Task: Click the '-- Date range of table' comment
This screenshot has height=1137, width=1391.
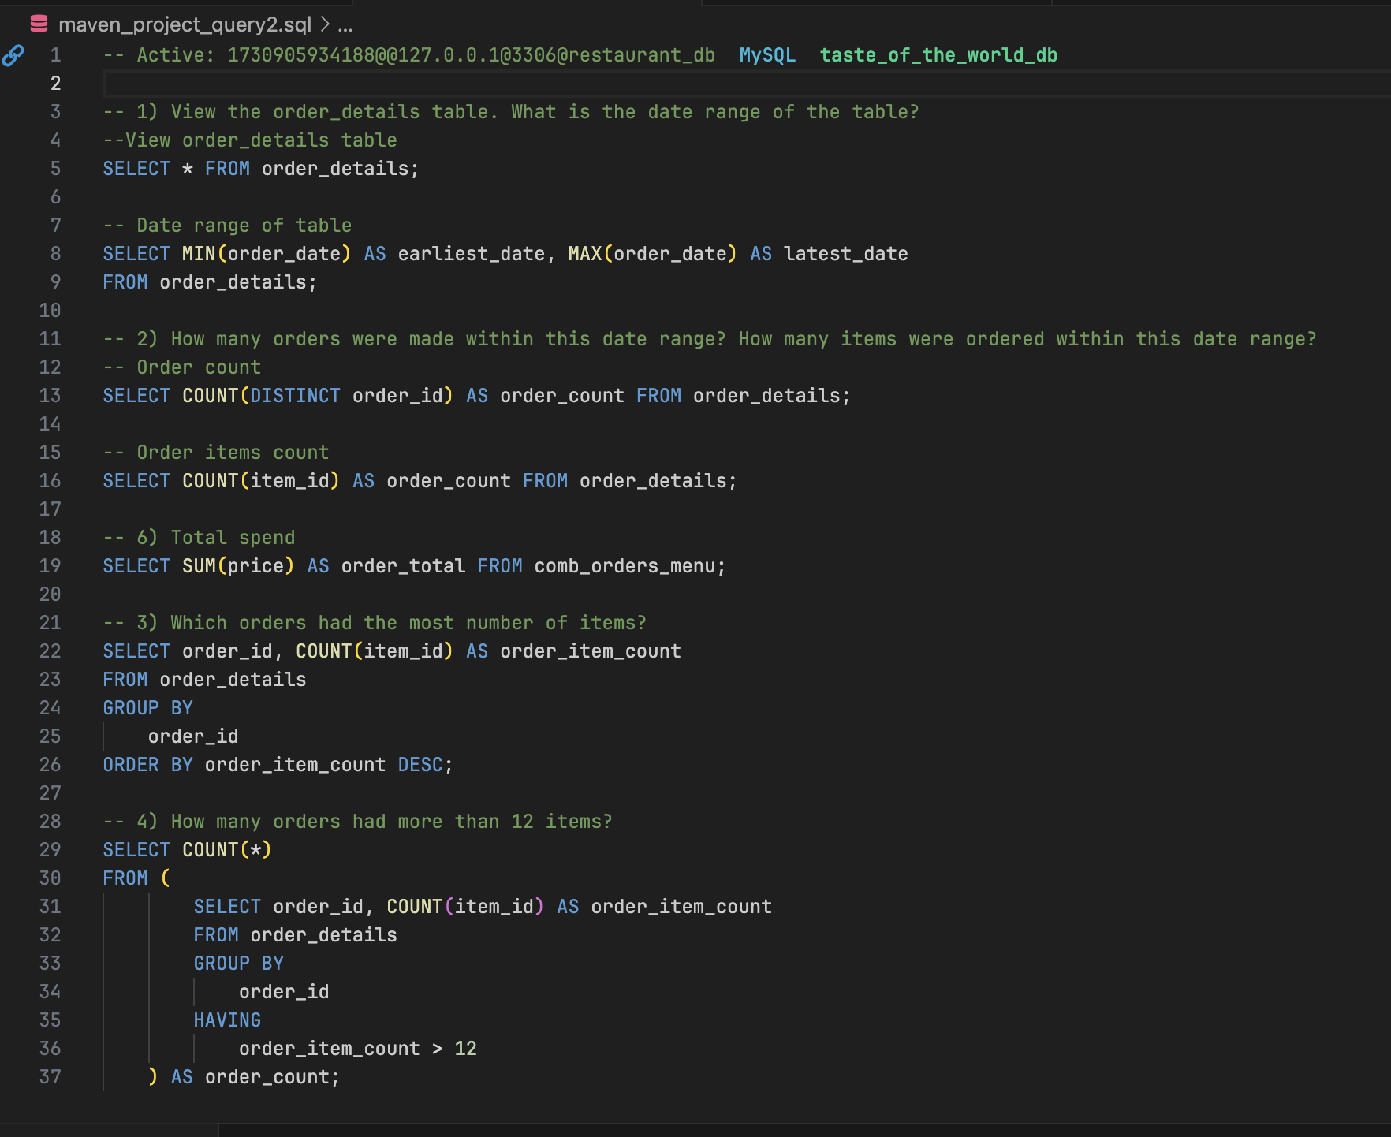Action: point(227,226)
